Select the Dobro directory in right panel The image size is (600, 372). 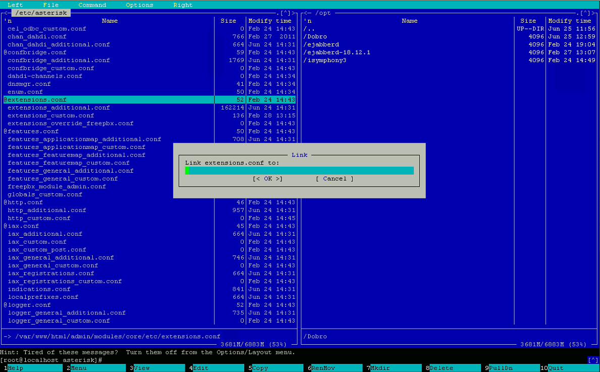click(x=315, y=37)
